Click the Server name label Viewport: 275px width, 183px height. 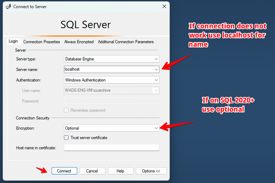pos(27,70)
